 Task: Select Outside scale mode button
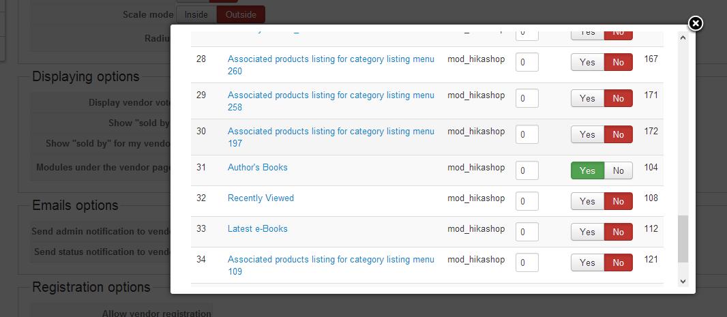pos(241,14)
